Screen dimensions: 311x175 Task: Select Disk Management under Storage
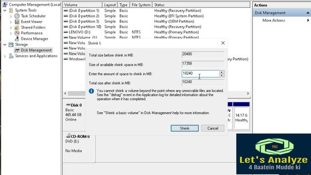click(x=36, y=50)
